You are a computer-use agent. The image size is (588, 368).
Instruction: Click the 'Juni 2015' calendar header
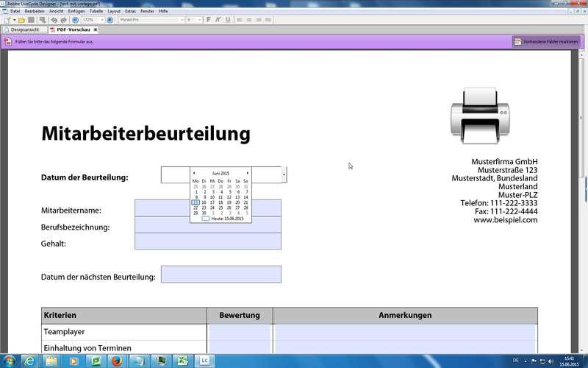(x=220, y=174)
